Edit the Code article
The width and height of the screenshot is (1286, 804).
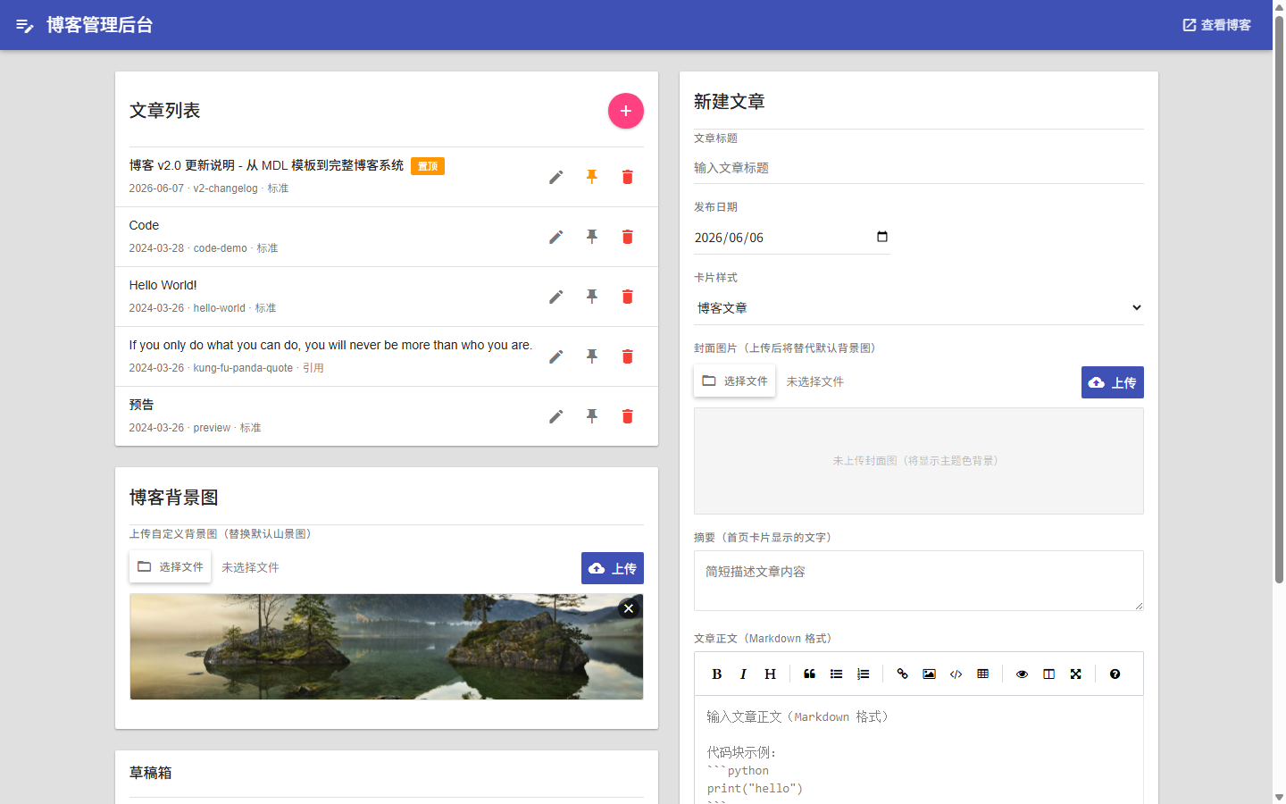click(556, 237)
